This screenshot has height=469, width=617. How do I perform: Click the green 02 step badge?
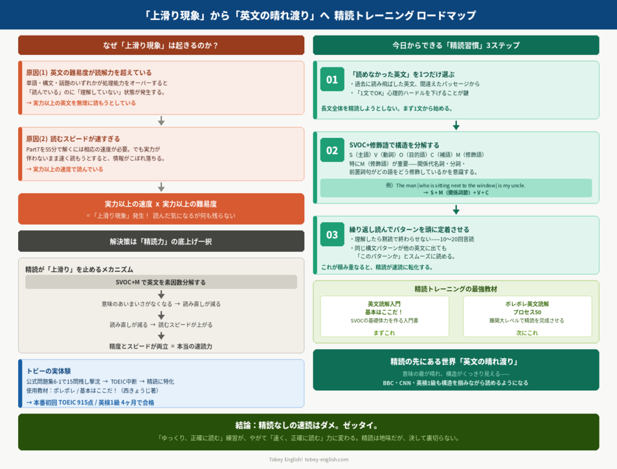(x=332, y=150)
